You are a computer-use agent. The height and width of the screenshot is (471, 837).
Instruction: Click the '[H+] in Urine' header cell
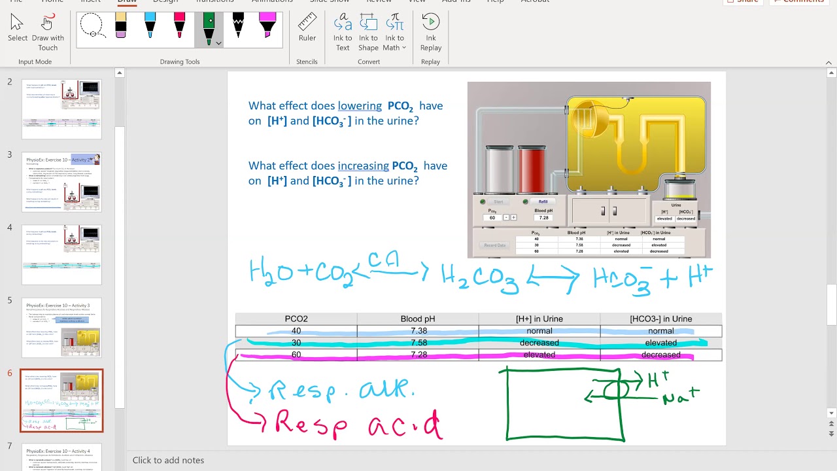(x=539, y=319)
